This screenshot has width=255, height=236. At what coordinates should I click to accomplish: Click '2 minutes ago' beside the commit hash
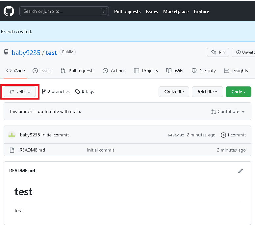click(201, 135)
